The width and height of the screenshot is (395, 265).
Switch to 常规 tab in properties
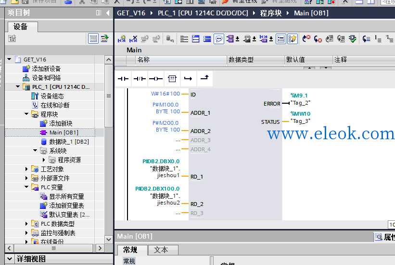coord(132,250)
